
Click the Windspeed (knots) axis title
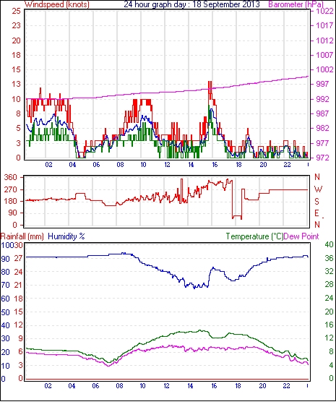pyautogui.click(x=57, y=4)
